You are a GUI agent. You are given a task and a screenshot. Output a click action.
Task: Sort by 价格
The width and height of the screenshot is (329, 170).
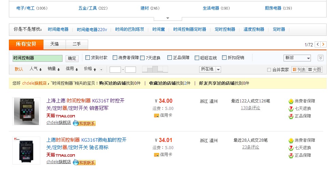click(x=90, y=69)
